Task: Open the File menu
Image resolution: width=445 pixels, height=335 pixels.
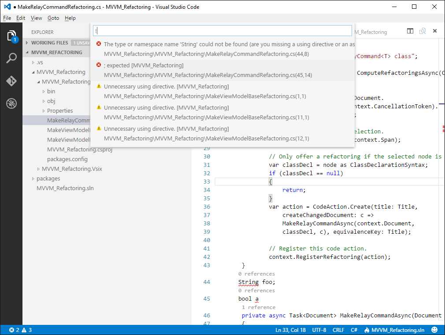Action: [7, 18]
